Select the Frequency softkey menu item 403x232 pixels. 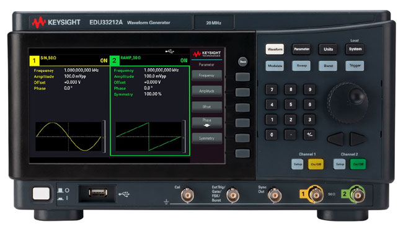206,76
